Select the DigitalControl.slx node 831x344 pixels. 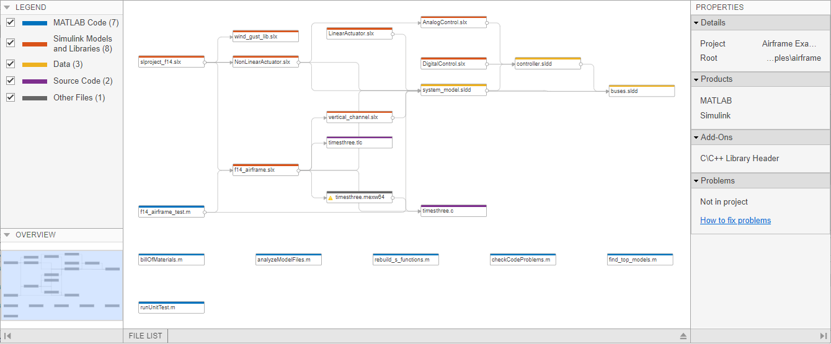[453, 63]
